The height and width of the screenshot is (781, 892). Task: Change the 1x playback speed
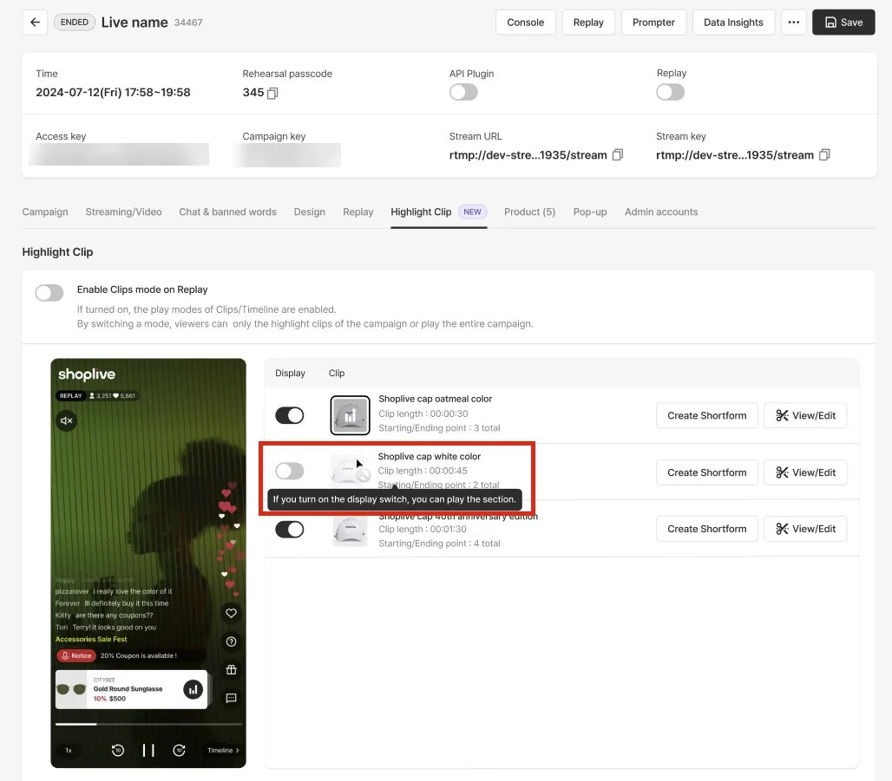(x=69, y=751)
